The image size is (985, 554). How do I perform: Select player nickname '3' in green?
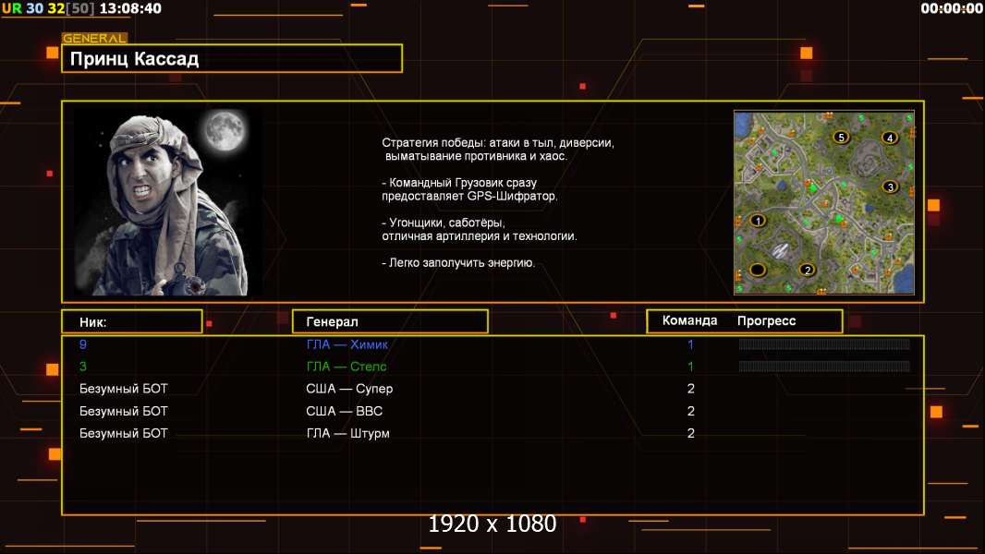[x=83, y=366]
